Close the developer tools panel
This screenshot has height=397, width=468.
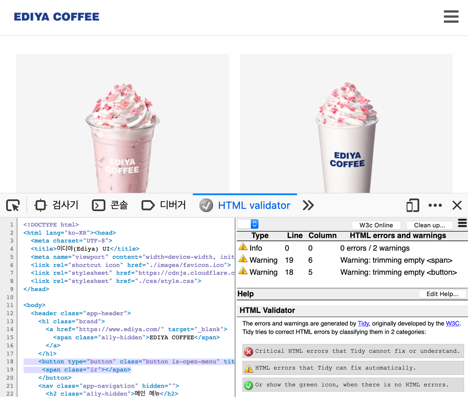[x=457, y=205]
